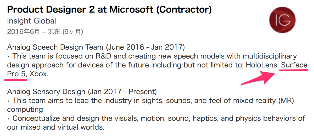Click the Conceptualize and design bullet line
The image size is (314, 137).
tap(156, 118)
